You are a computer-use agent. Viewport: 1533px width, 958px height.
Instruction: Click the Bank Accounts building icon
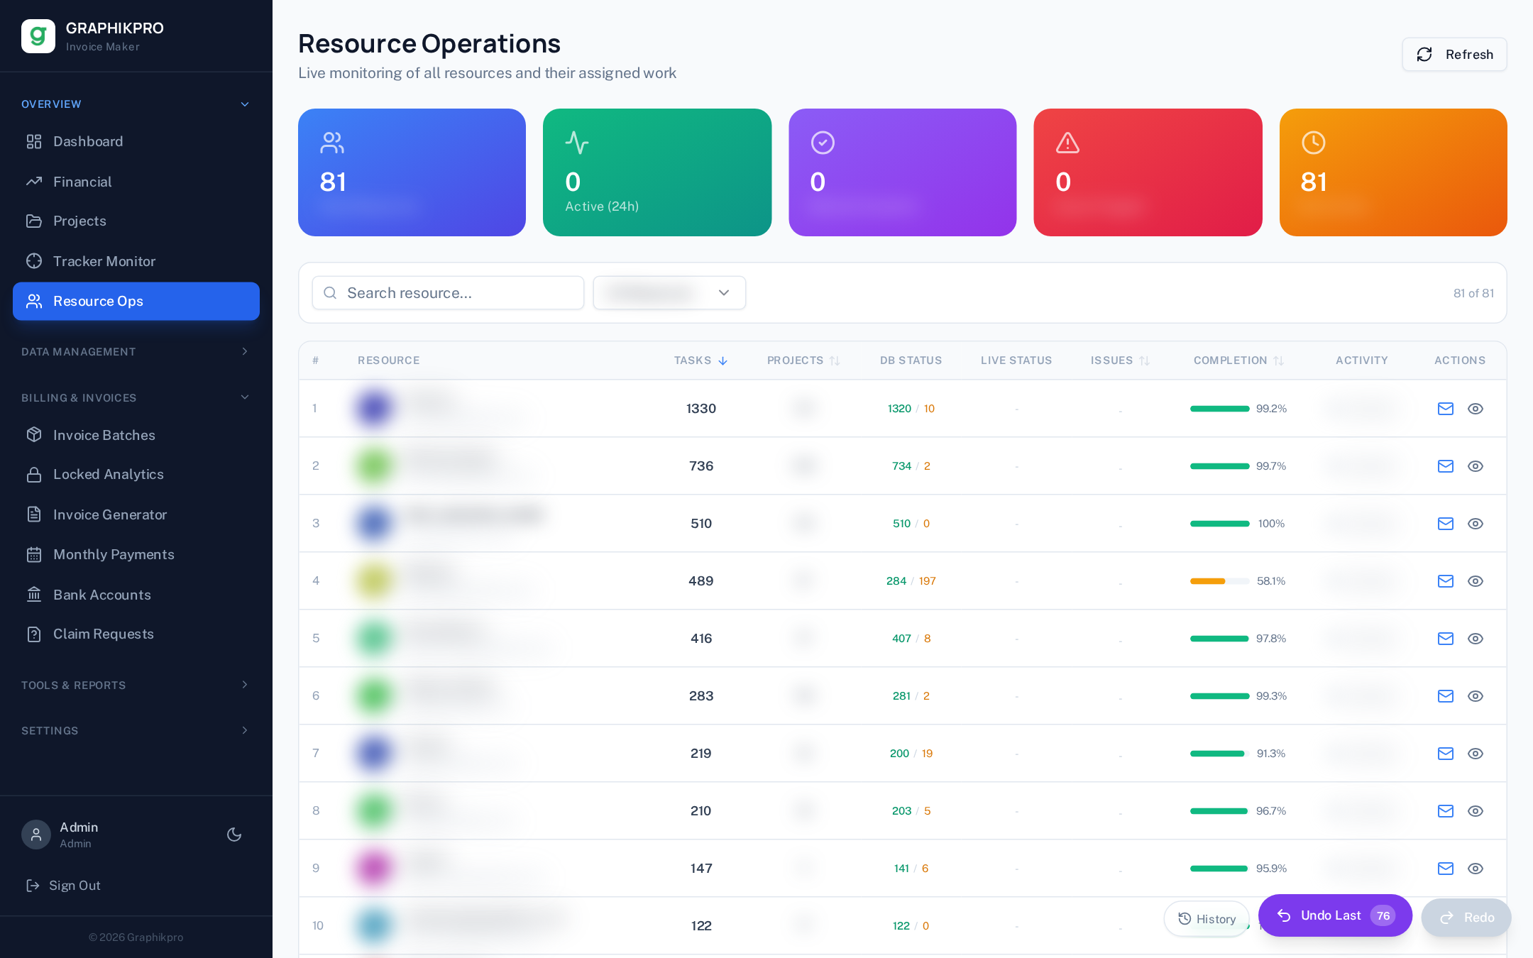[x=34, y=595]
